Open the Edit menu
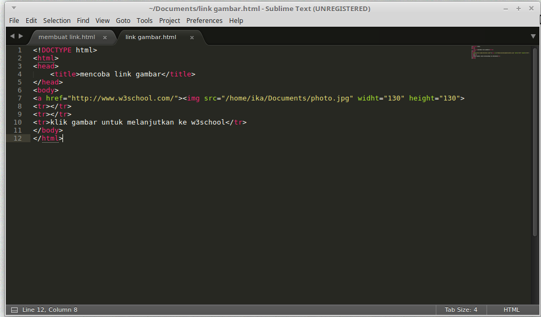Viewport: 541px width, 317px height. 31,21
